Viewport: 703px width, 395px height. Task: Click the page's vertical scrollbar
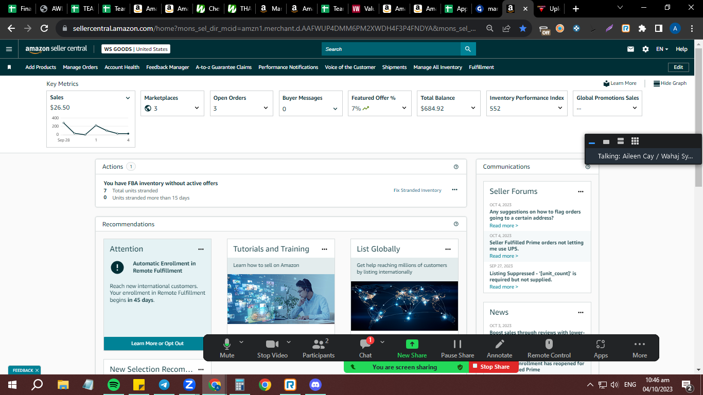698,117
